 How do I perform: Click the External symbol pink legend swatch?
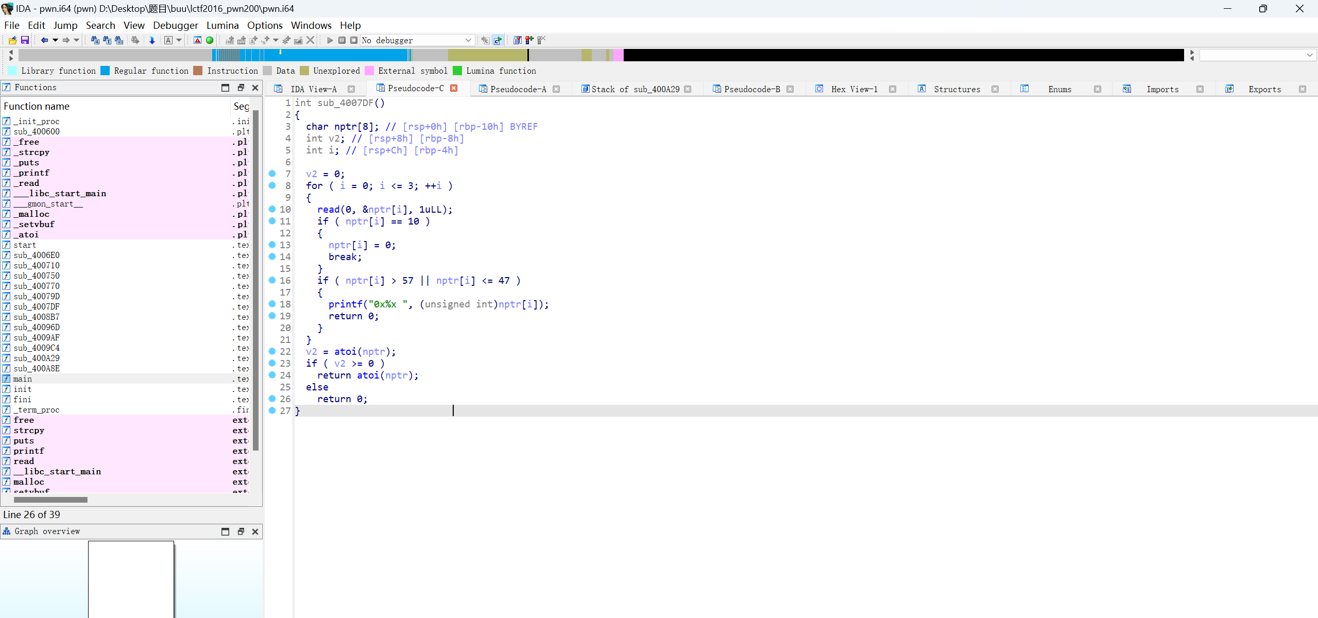click(369, 71)
